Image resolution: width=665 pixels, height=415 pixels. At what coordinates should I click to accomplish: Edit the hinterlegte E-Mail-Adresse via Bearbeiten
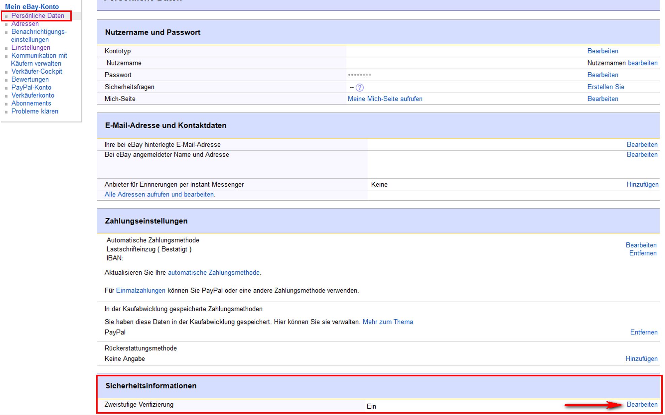coord(642,145)
